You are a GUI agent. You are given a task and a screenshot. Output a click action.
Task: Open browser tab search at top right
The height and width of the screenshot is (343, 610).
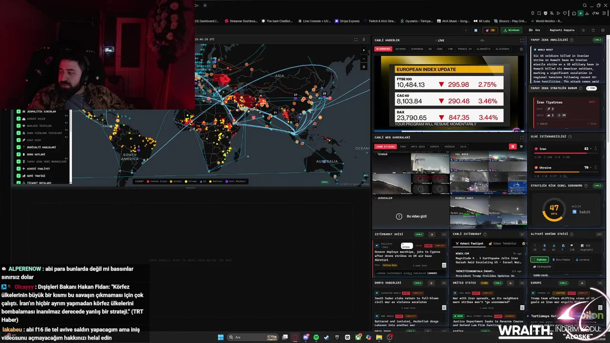coord(584,5)
